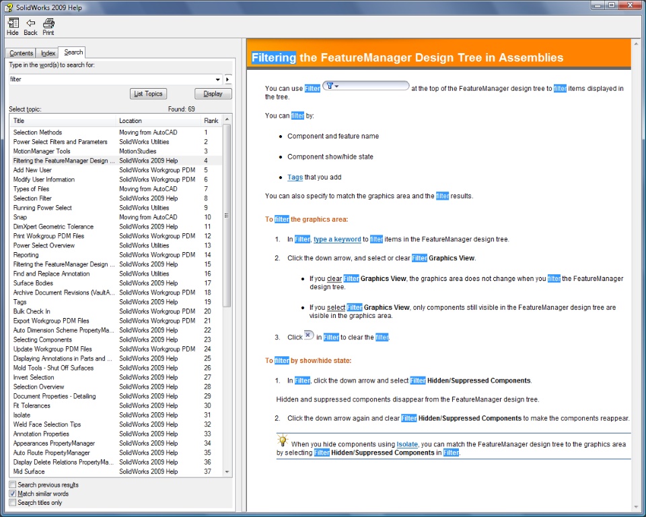Switch to the Index tab
Viewport: 646px width, 517px height.
[48, 53]
